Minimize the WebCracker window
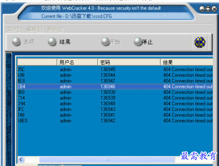Screen dimensions: 219x166 [x=202, y=9]
